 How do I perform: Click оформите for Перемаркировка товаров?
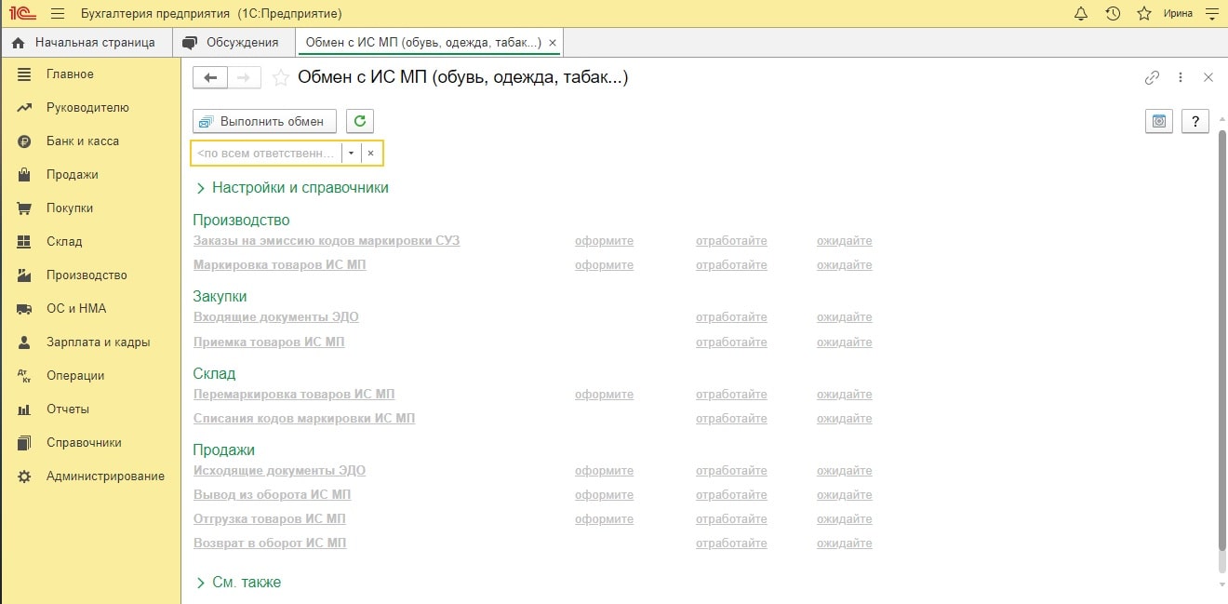point(604,395)
